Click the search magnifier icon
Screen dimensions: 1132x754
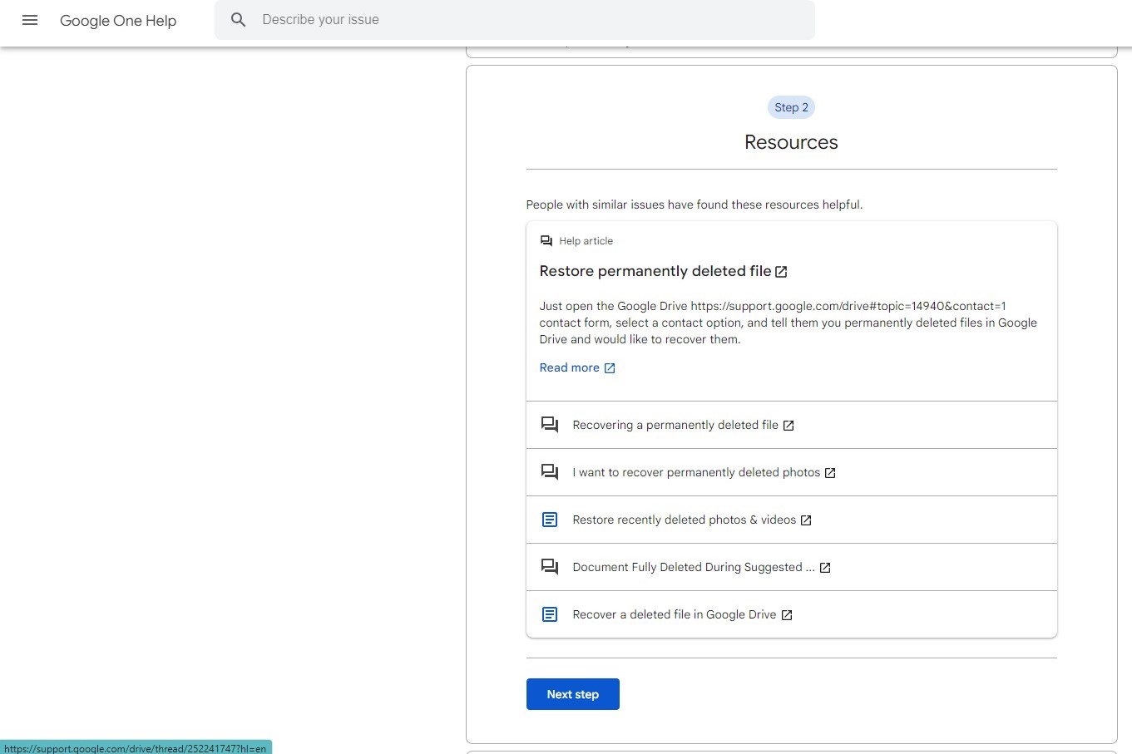[x=239, y=20]
